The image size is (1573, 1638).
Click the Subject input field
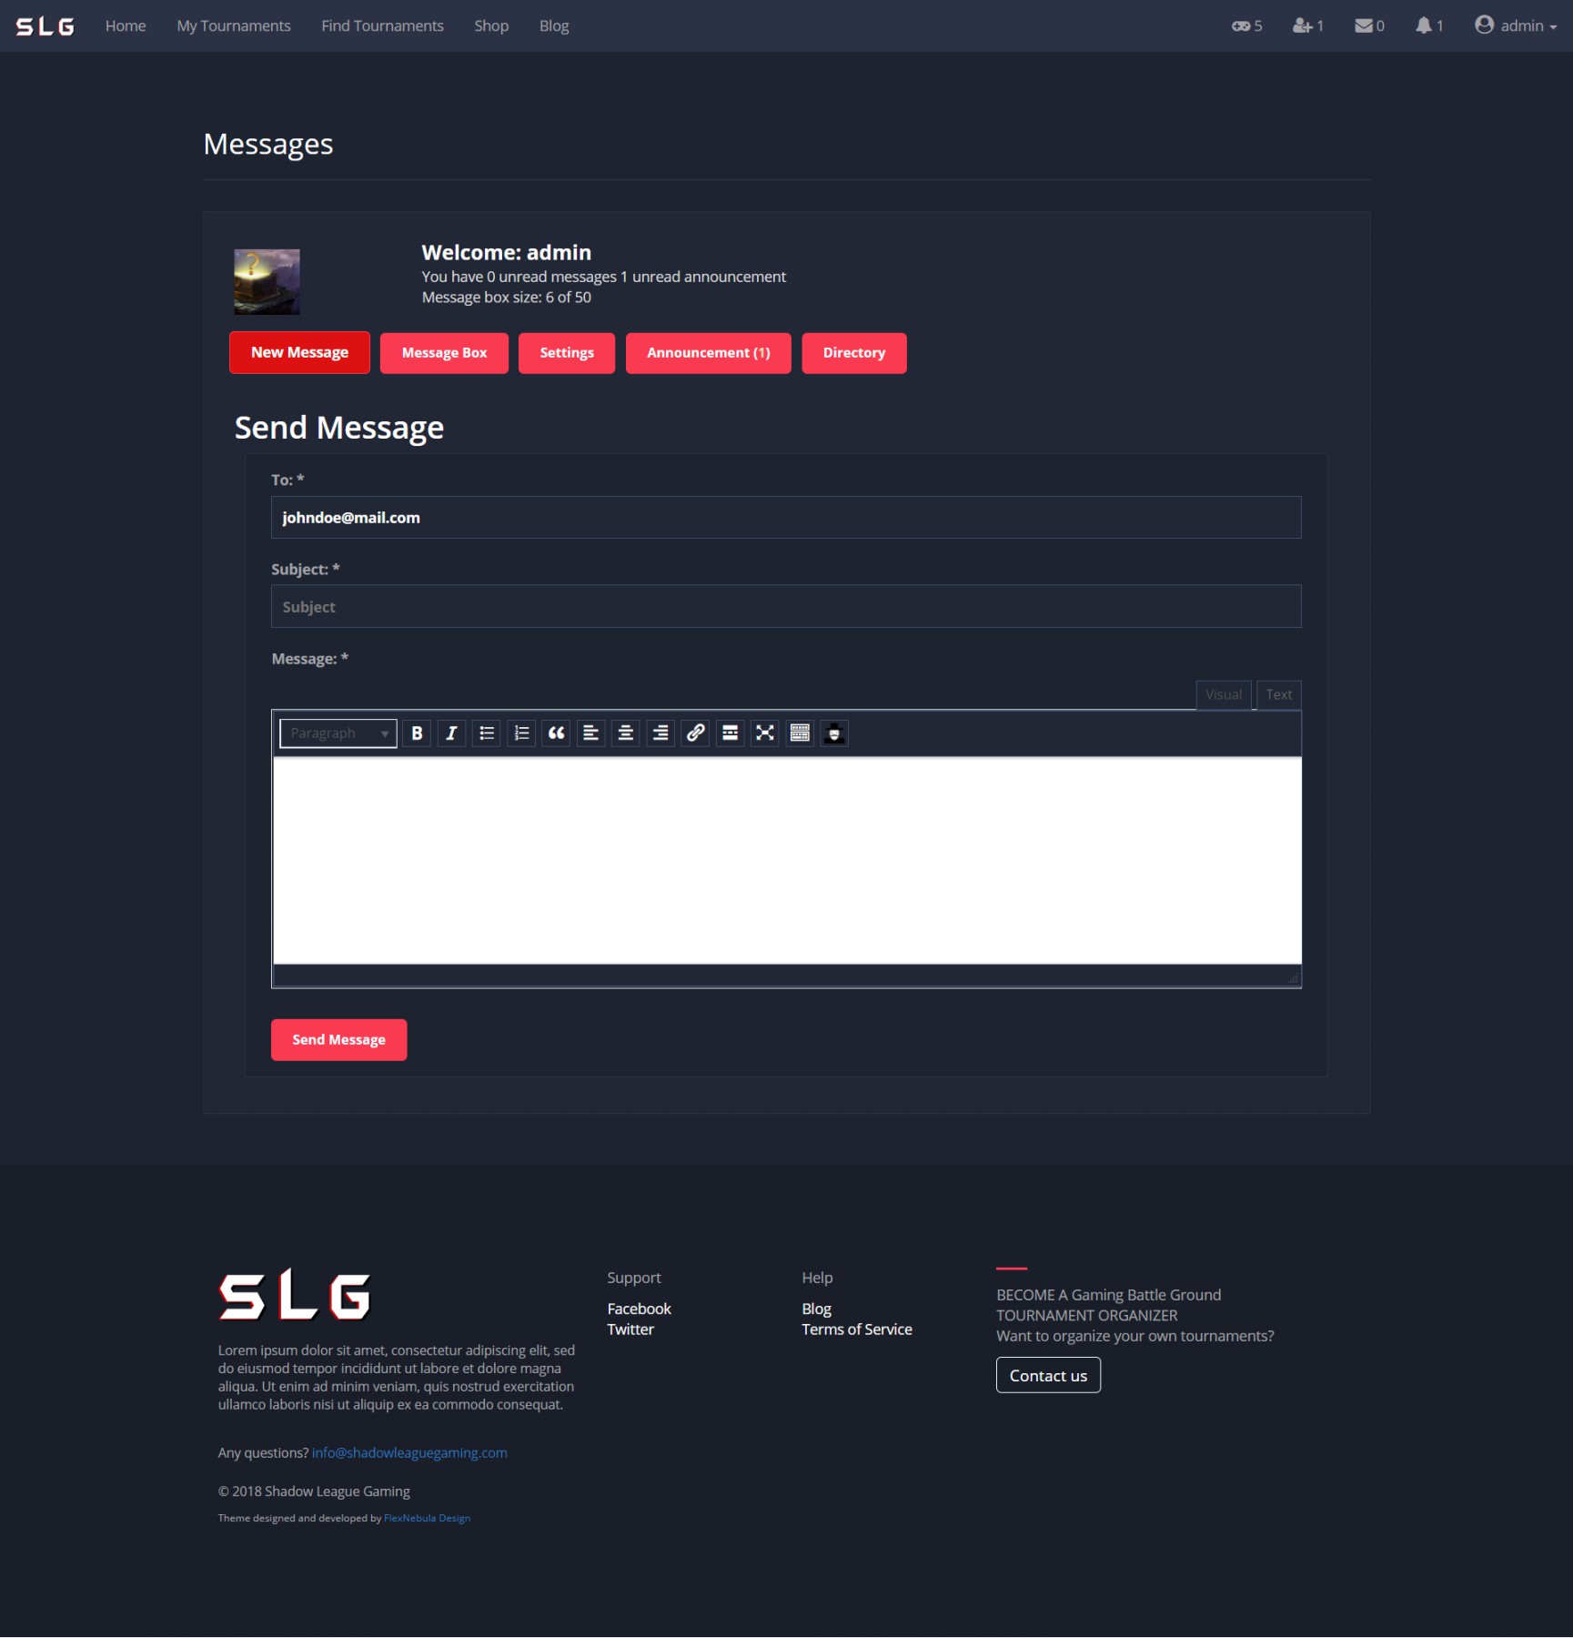pos(786,607)
